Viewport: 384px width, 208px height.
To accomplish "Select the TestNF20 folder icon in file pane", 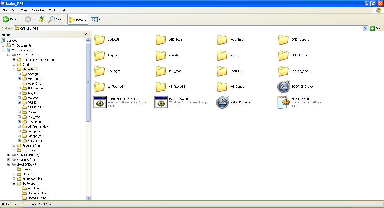I will [222, 71].
